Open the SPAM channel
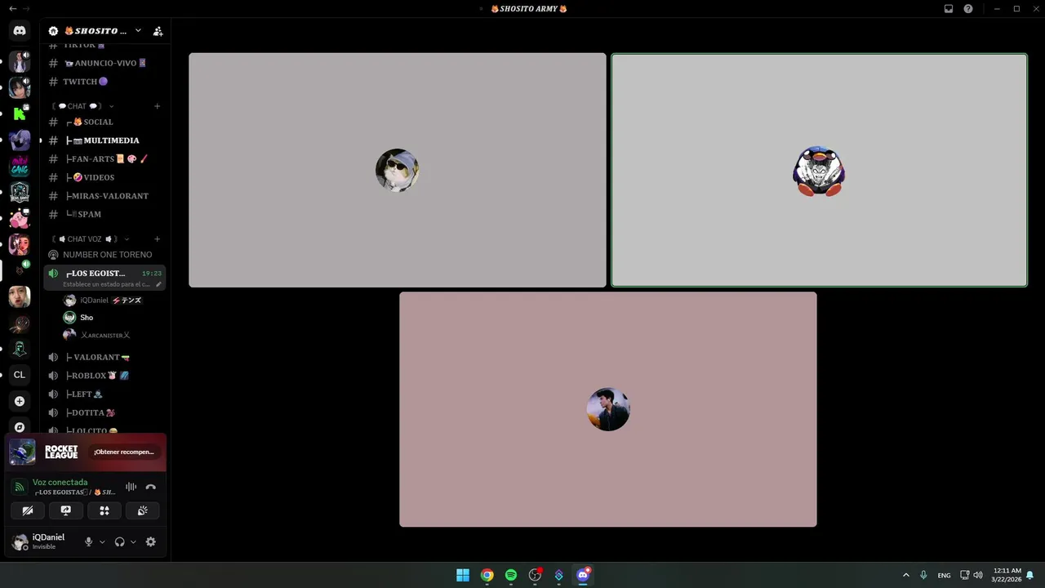Screen dimensions: 1045x588 (x=104, y=214)
